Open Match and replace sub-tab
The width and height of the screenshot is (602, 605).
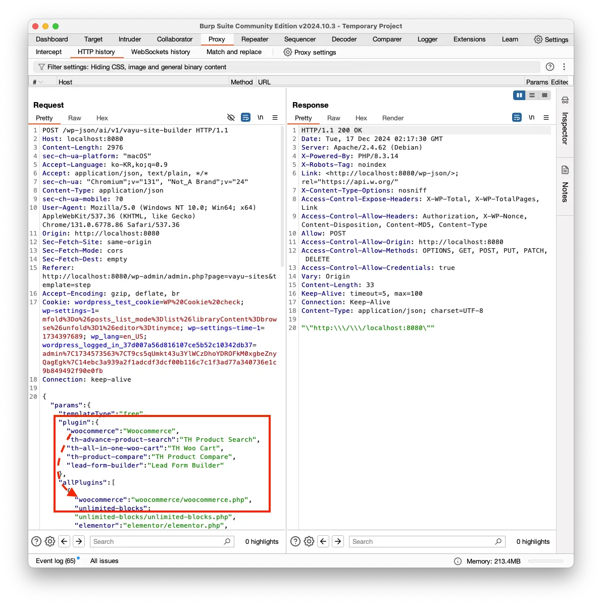(234, 52)
